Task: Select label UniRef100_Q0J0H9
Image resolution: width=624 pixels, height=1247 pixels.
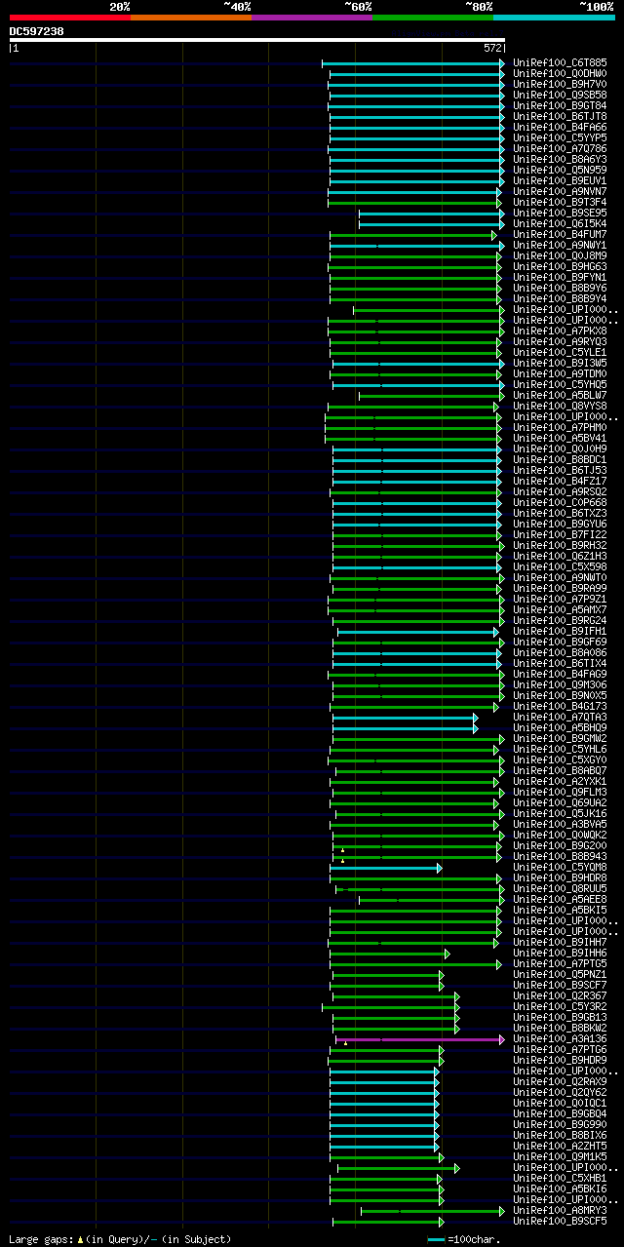Action: tap(562, 448)
